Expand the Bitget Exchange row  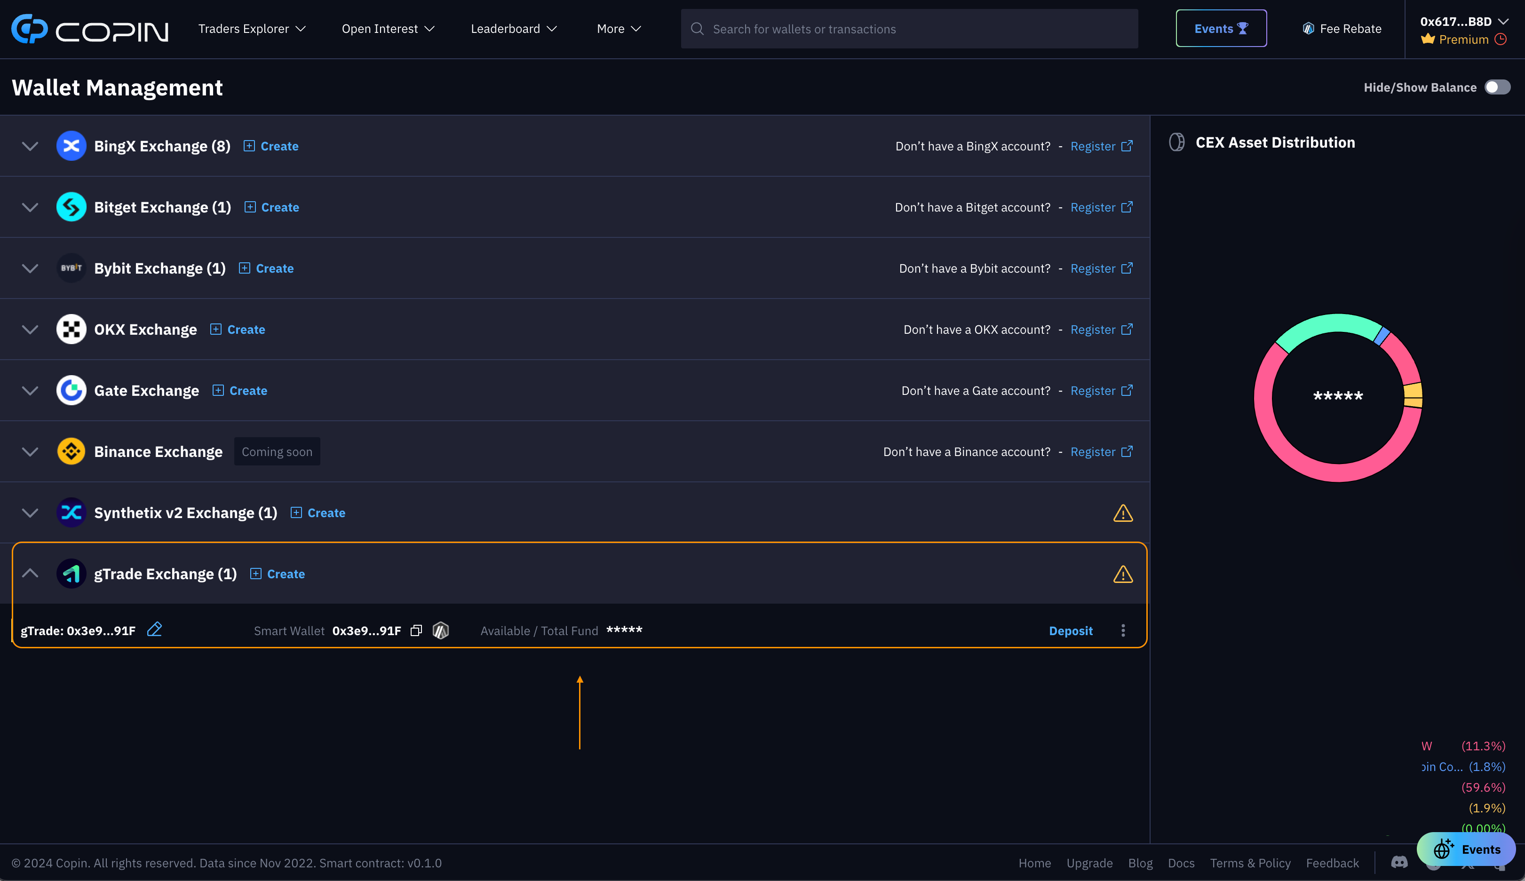30,207
